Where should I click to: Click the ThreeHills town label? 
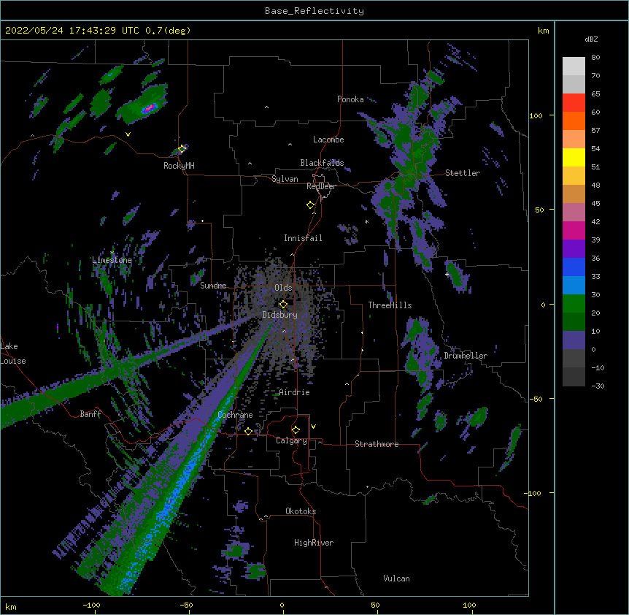click(x=390, y=305)
